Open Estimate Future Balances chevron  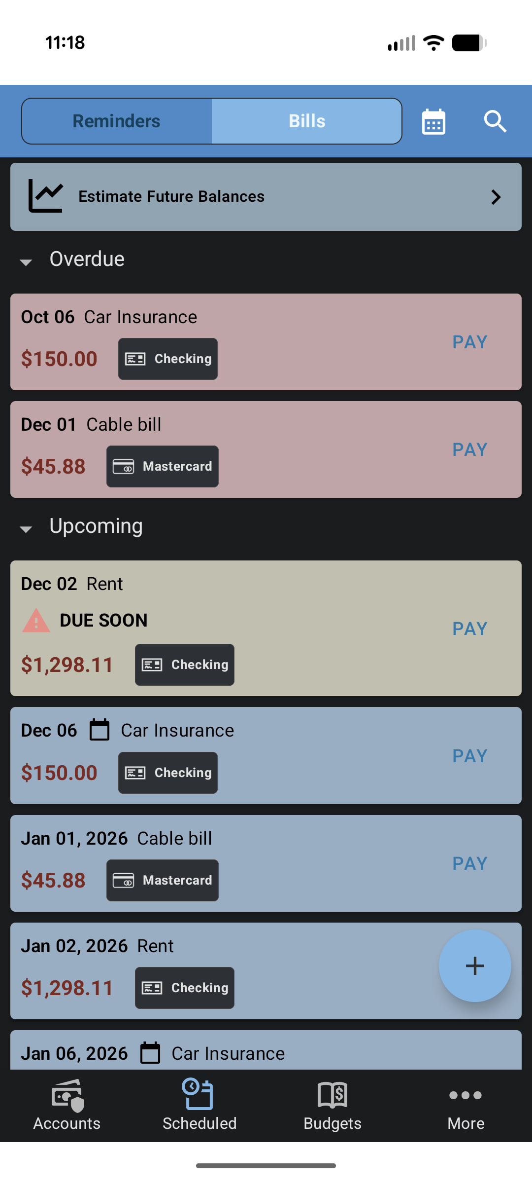click(496, 197)
